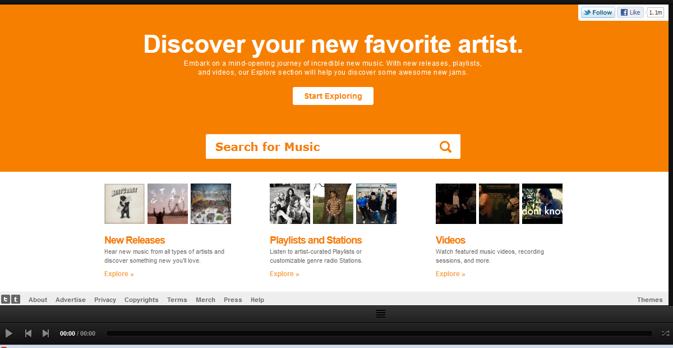The height and width of the screenshot is (348, 673).
Task: Go to the Merch page
Action: click(205, 300)
